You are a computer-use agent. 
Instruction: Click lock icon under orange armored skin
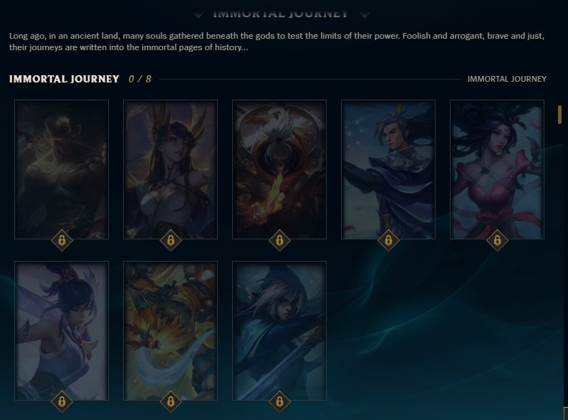click(x=170, y=401)
